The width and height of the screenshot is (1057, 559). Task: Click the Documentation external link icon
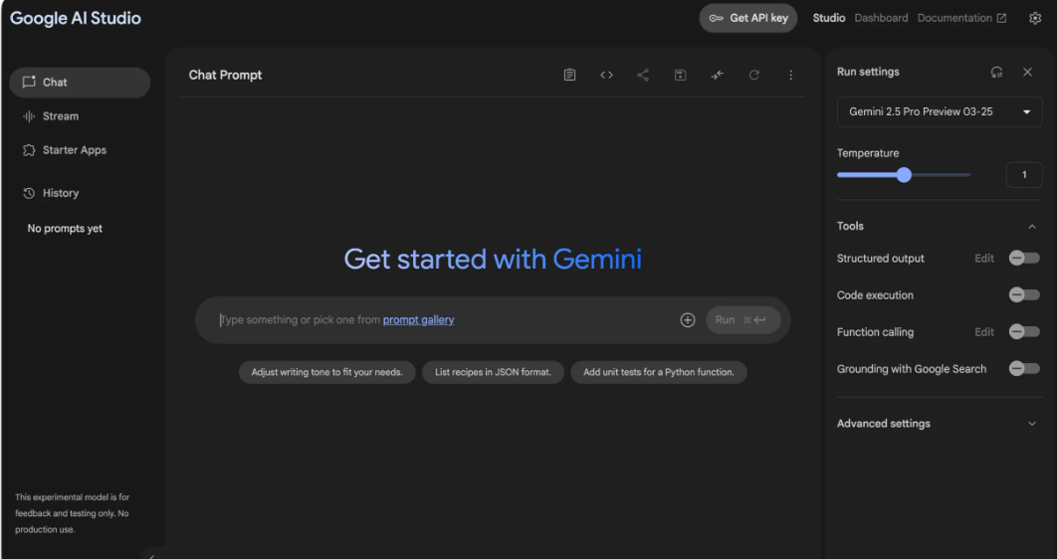tap(1001, 18)
